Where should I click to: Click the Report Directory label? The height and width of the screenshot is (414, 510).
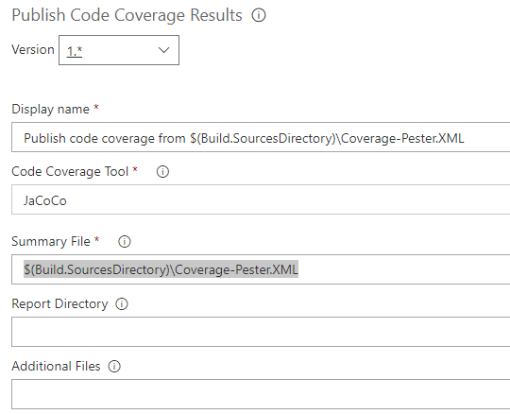(x=59, y=304)
